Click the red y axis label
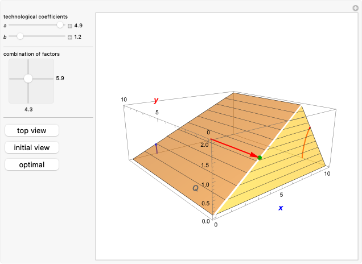 tap(155, 100)
